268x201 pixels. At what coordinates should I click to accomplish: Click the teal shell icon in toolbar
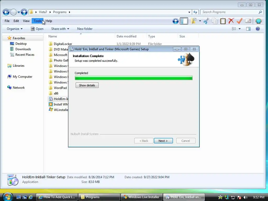coord(258,21)
